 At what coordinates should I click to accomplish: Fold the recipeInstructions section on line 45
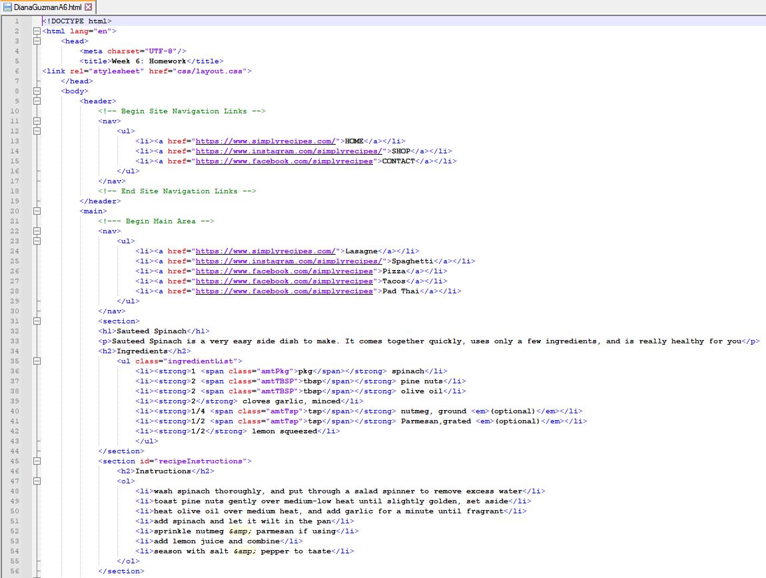point(37,461)
